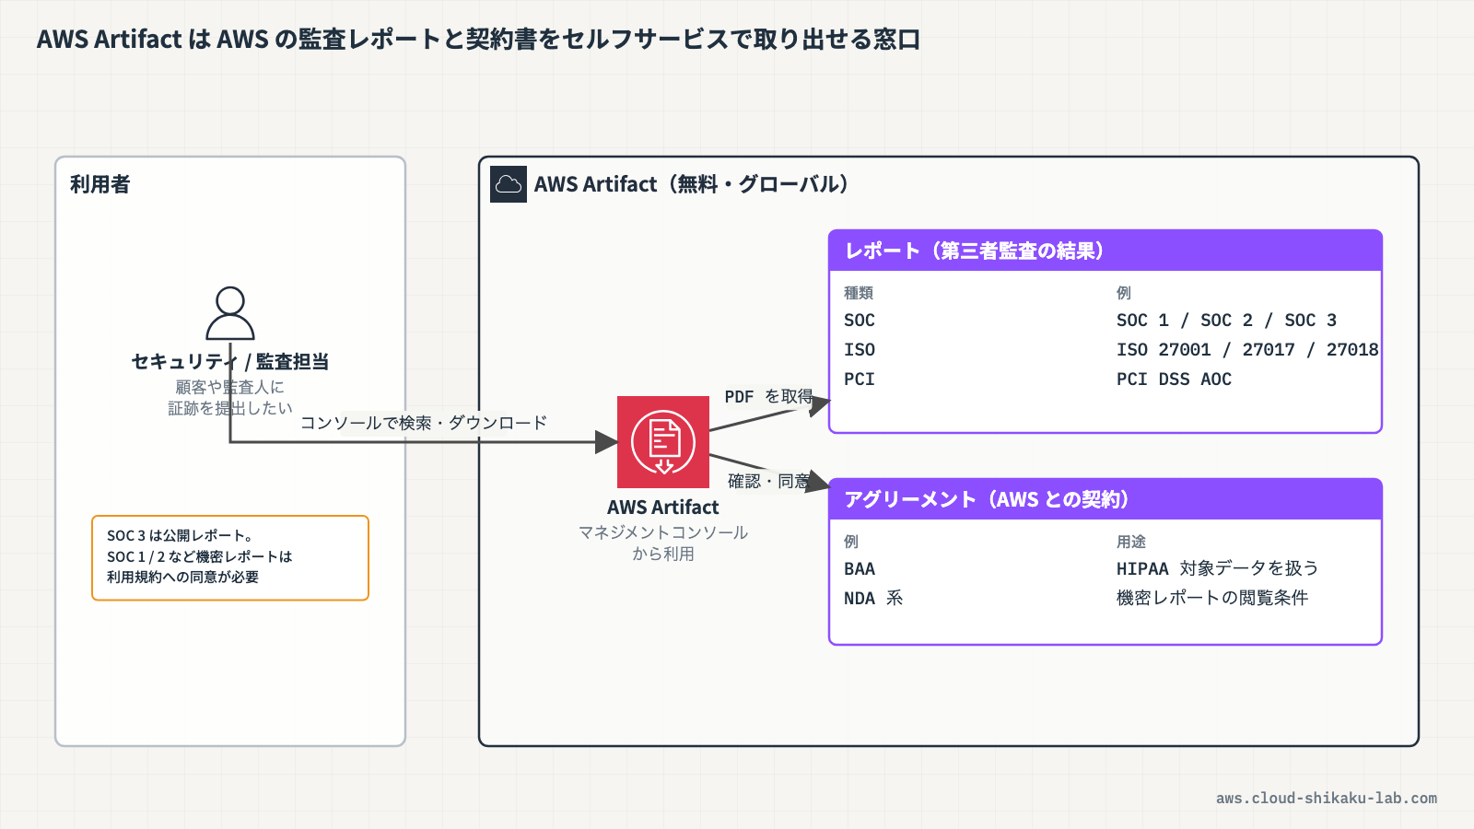
Task: Click the 顧客や監査人に証跡を提出したい caption
Action: [x=230, y=398]
